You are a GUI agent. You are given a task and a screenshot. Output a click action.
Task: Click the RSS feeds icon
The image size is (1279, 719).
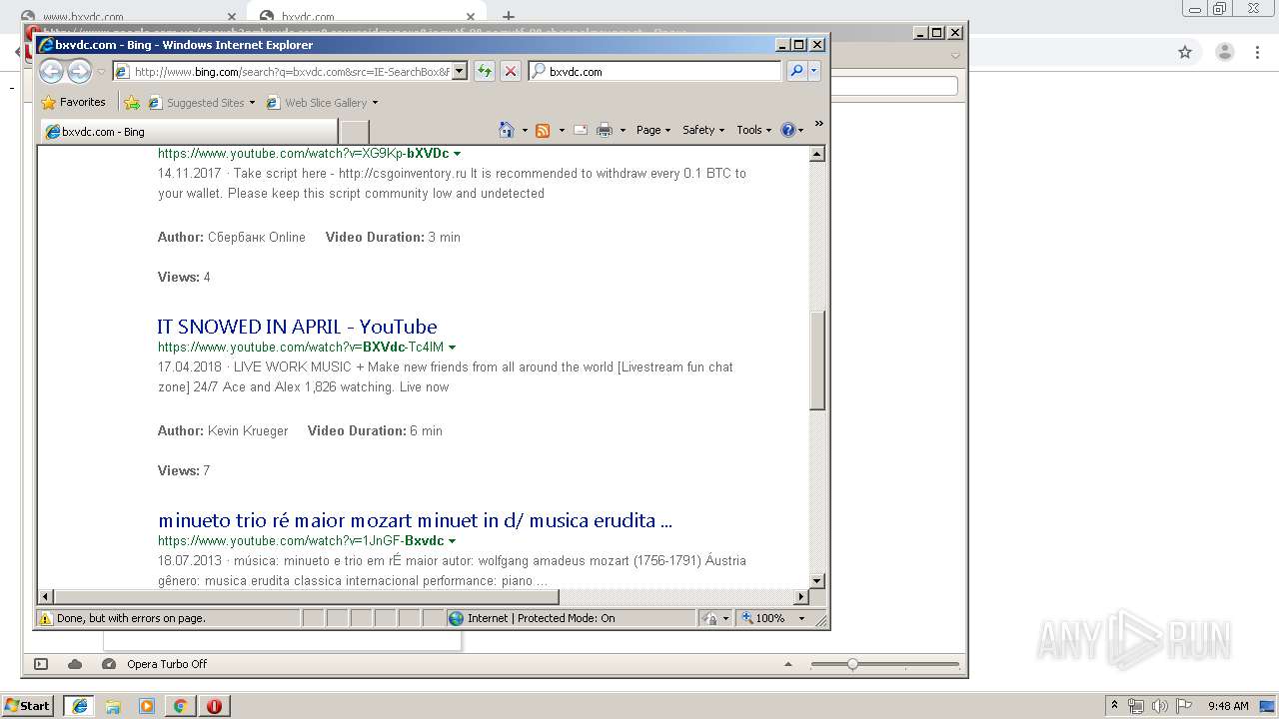[x=543, y=130]
